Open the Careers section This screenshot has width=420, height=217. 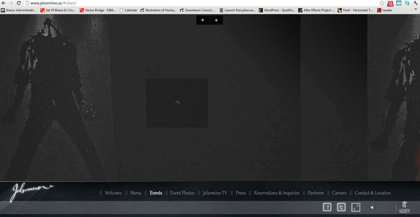coord(339,193)
